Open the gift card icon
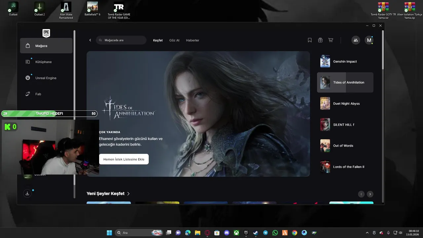 [x=320, y=40]
